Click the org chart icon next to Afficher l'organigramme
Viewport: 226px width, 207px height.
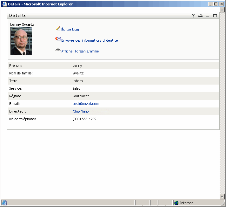(x=58, y=50)
